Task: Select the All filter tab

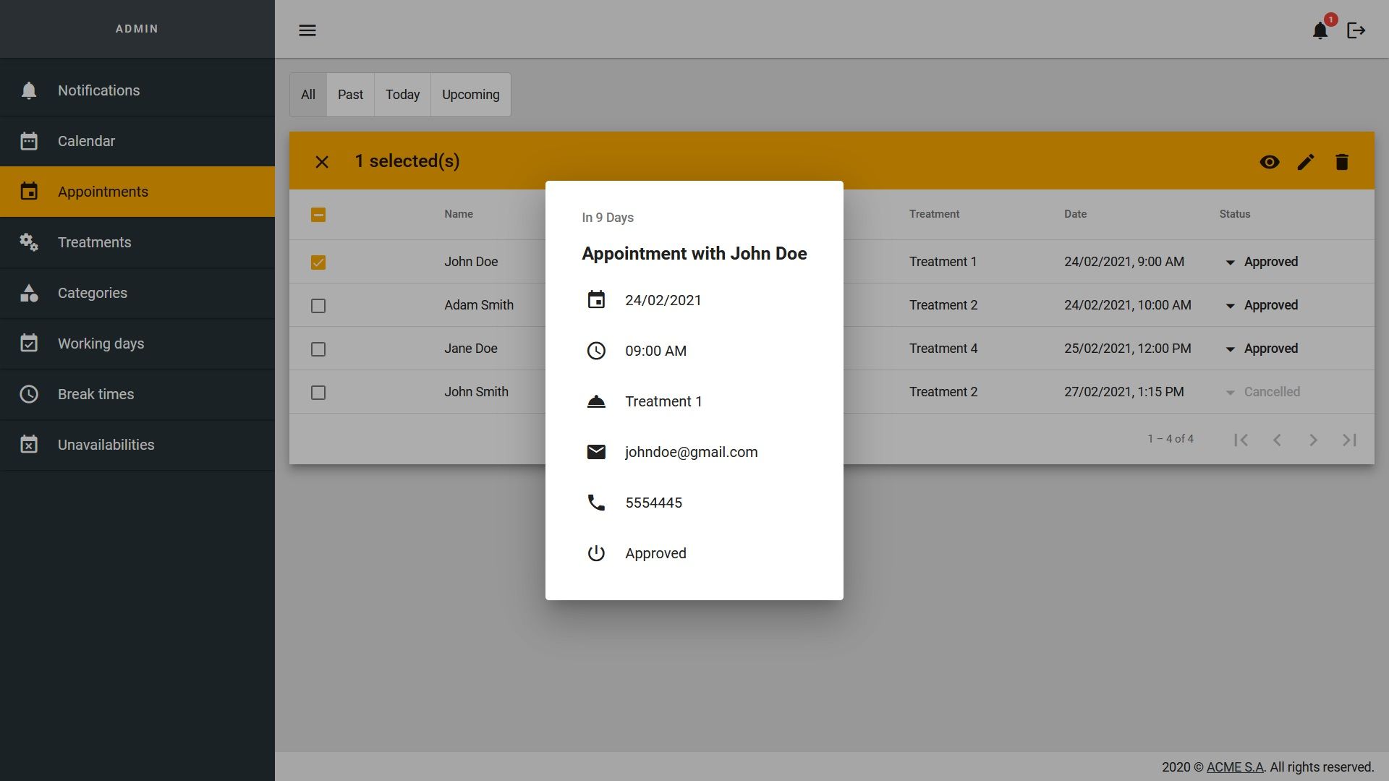Action: pyautogui.click(x=308, y=95)
